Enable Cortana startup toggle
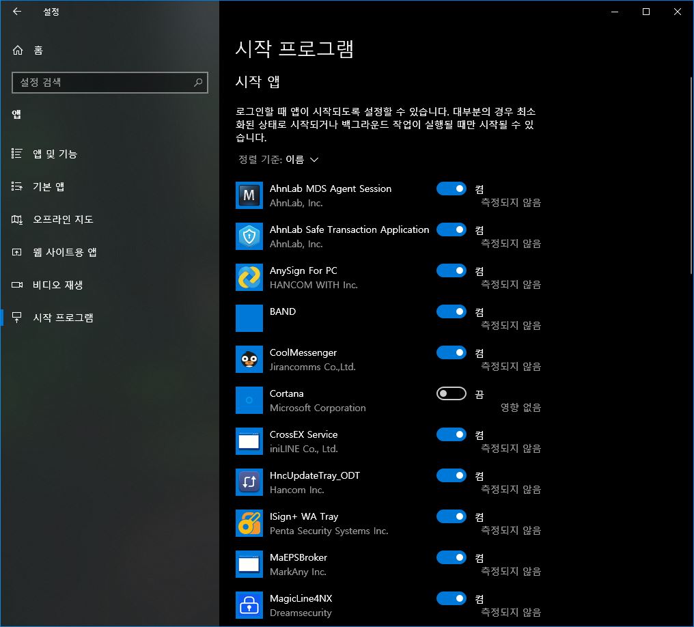Viewport: 694px width, 627px height. click(452, 393)
